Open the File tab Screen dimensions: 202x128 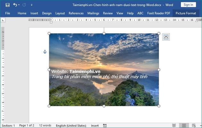(8, 13)
